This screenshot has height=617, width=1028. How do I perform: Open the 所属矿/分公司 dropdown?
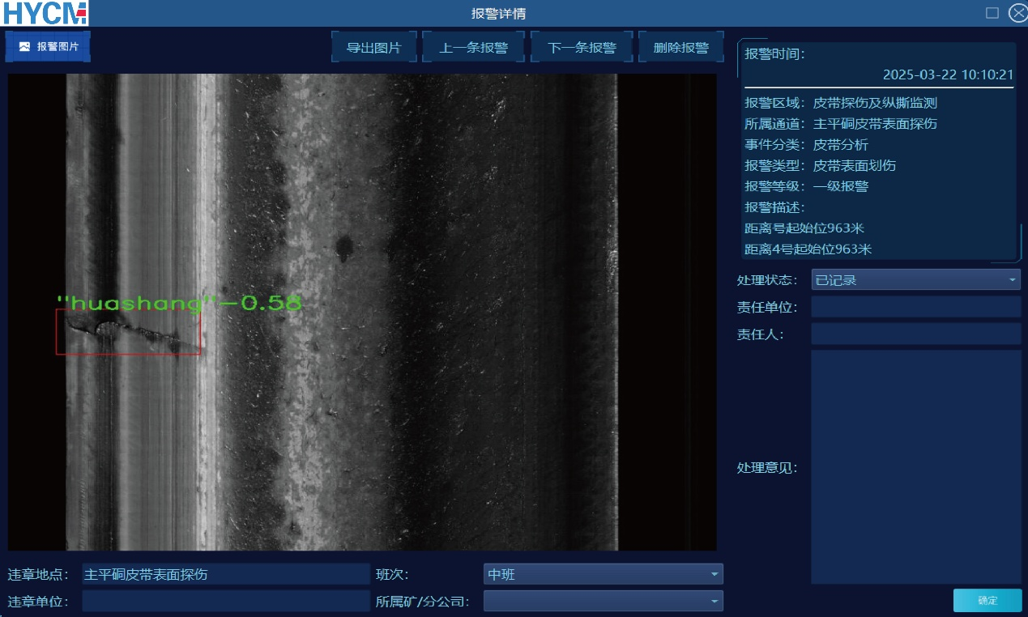pos(604,601)
